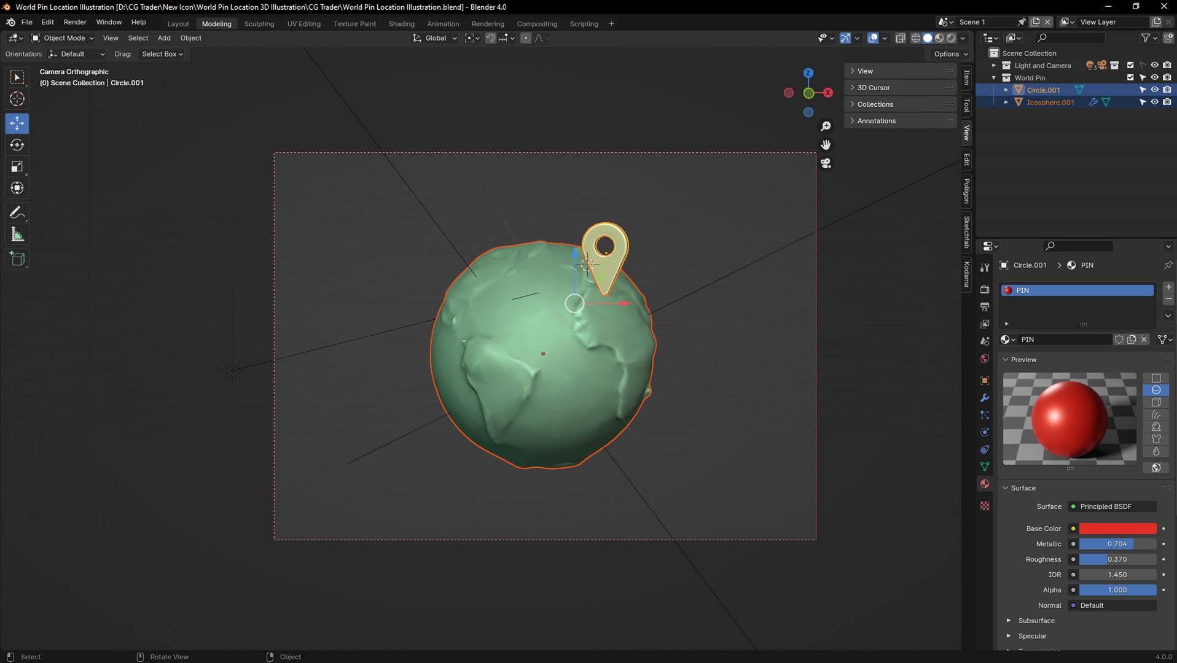Image resolution: width=1177 pixels, height=663 pixels.
Task: Click the Select Box tool icon
Action: point(17,77)
